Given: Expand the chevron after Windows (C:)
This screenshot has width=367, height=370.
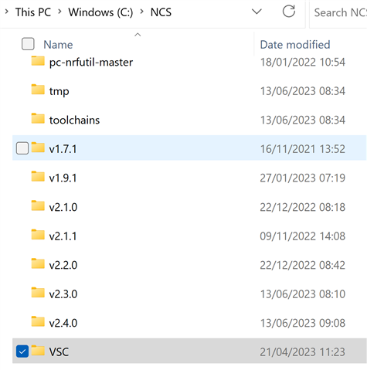Looking at the screenshot, I should point(142,12).
